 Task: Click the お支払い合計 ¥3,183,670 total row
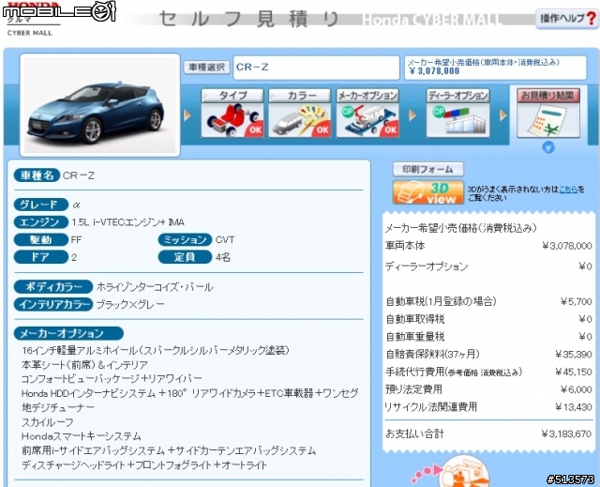[488, 434]
